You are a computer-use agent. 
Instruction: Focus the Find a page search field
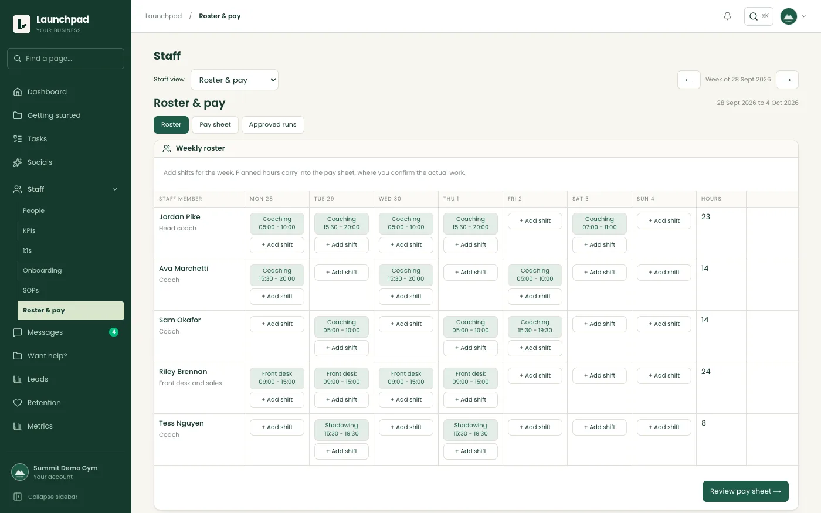[66, 59]
